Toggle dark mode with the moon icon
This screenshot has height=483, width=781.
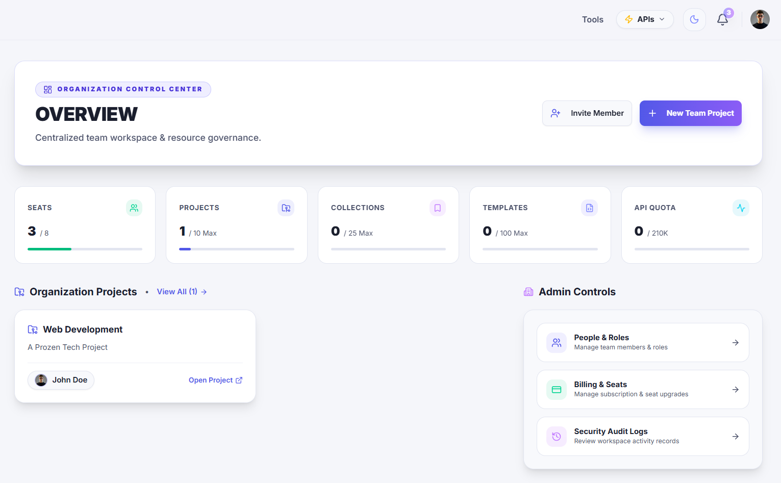pos(694,19)
